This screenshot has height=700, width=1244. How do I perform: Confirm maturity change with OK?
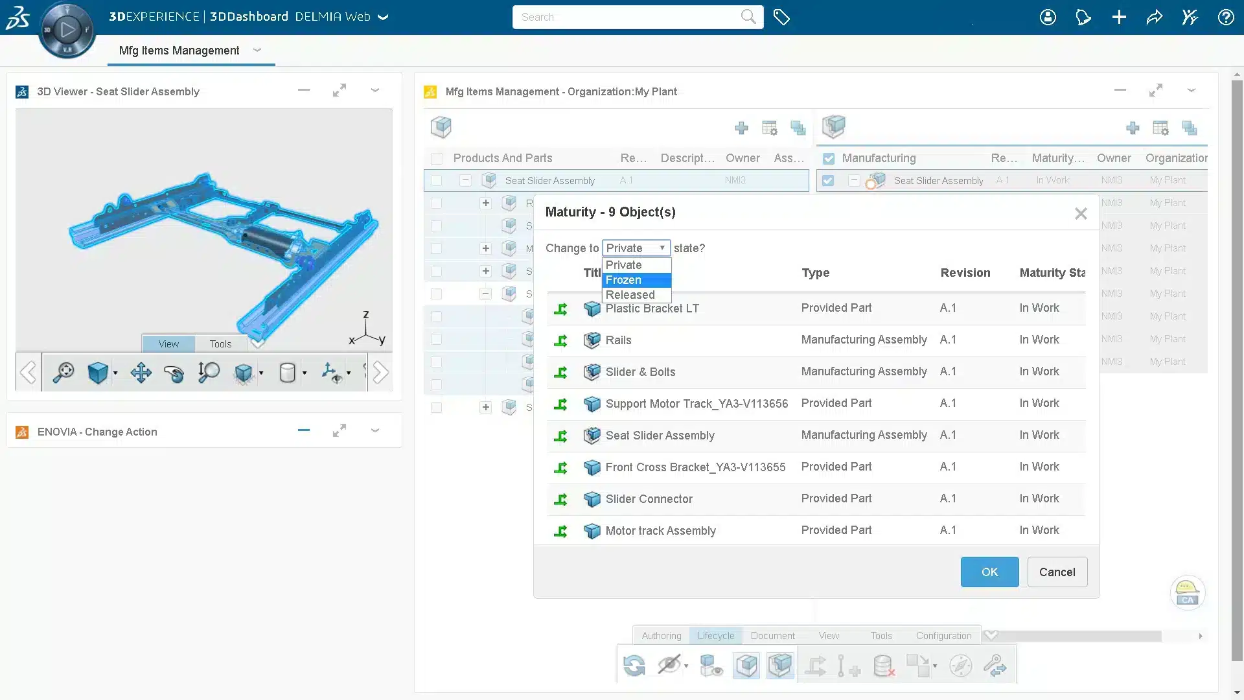coord(989,572)
